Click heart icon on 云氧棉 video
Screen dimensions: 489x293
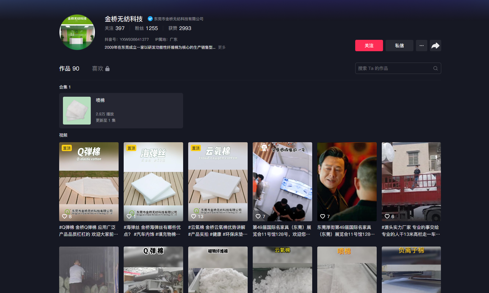pos(194,216)
